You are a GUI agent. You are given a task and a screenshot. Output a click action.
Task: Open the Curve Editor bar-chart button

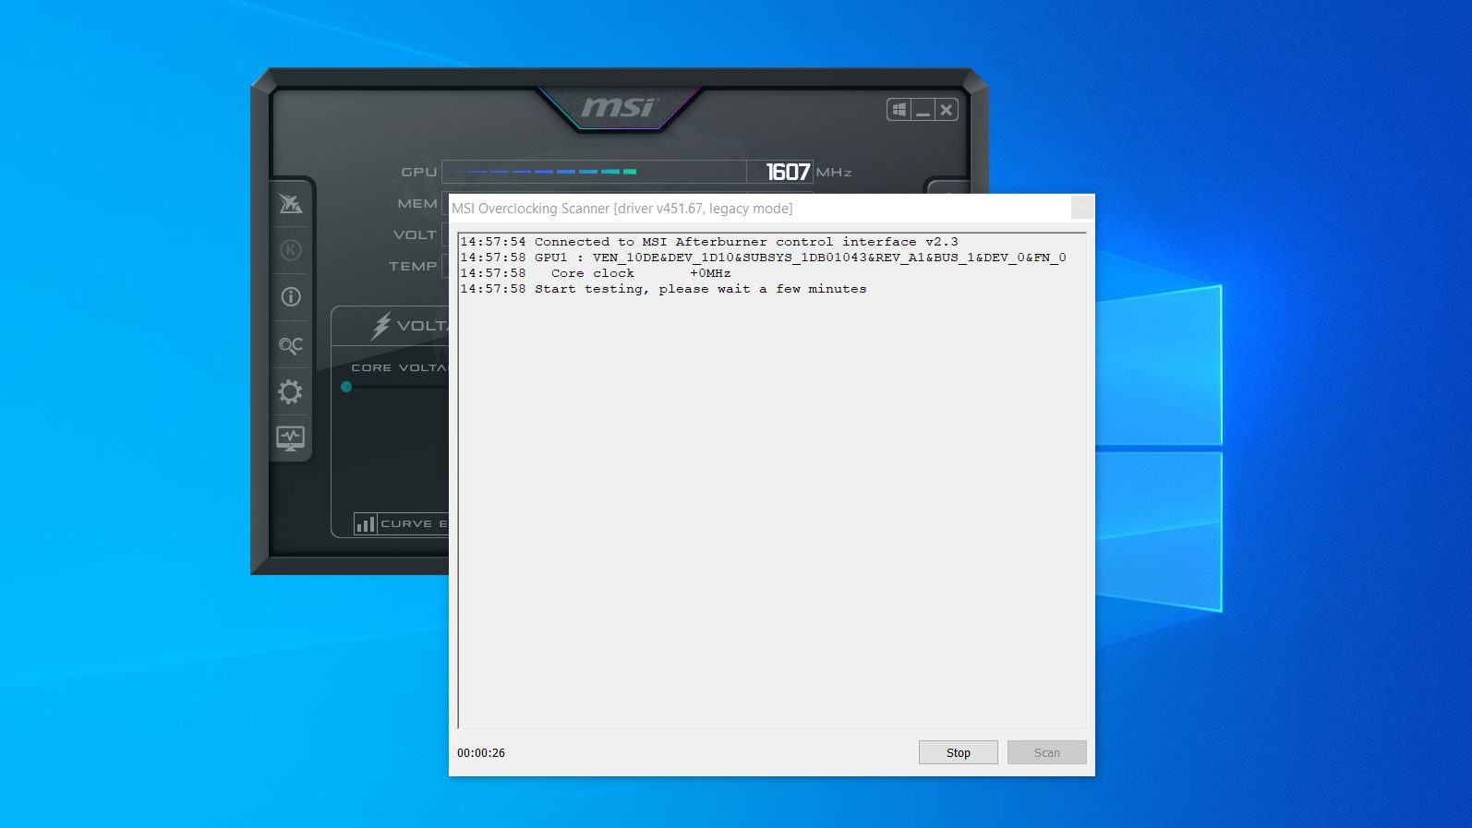click(x=366, y=524)
